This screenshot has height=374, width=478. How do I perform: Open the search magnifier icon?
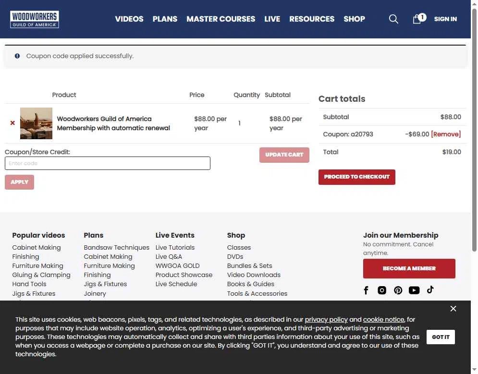pyautogui.click(x=393, y=19)
